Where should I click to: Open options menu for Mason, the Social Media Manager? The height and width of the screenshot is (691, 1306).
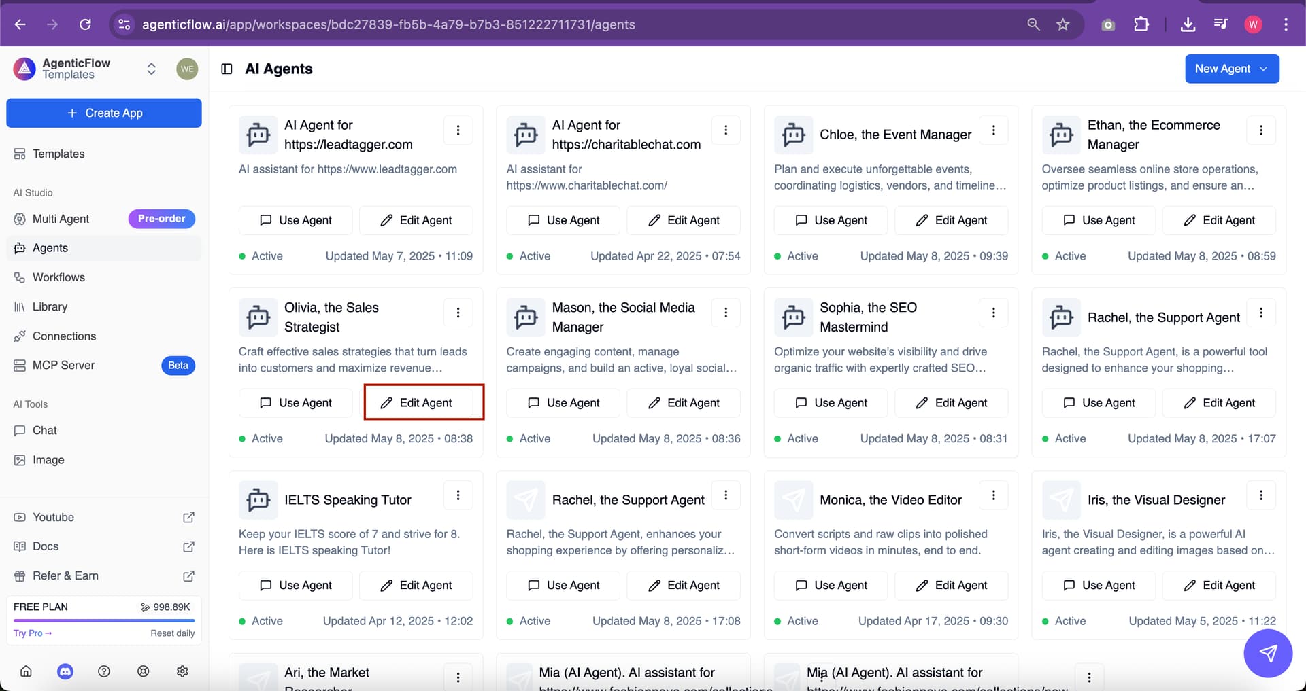726,313
